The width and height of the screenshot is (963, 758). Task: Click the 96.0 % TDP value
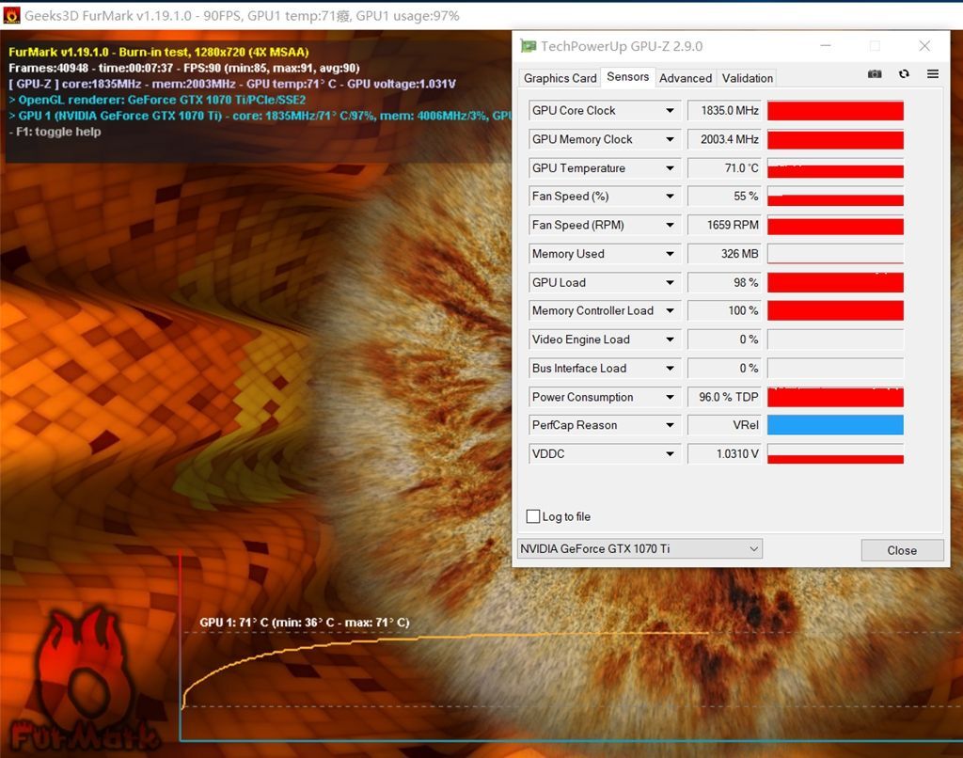click(x=725, y=398)
